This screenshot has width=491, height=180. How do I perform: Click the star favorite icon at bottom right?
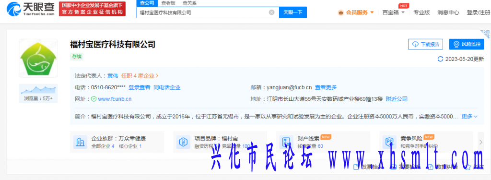468,167
